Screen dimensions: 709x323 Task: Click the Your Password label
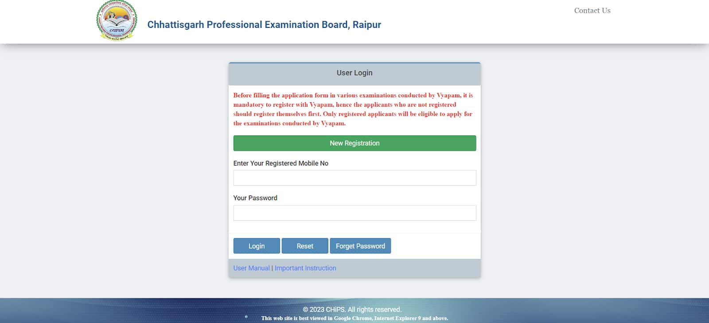pos(255,198)
